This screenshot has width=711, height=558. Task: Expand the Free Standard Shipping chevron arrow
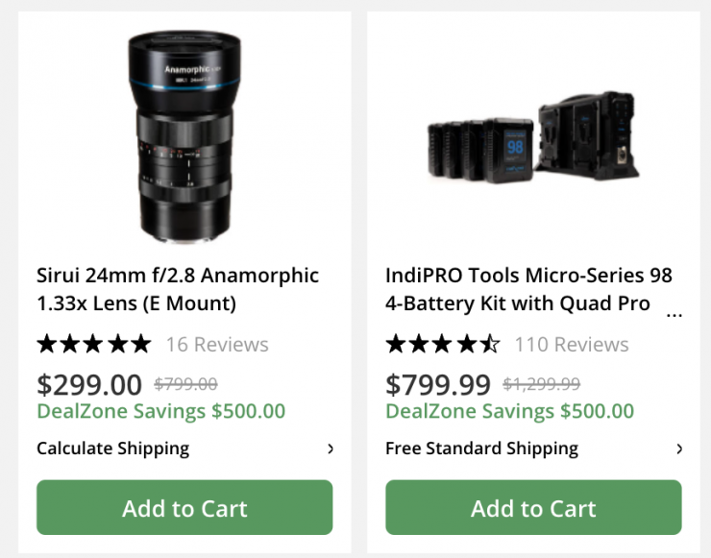[x=679, y=449]
